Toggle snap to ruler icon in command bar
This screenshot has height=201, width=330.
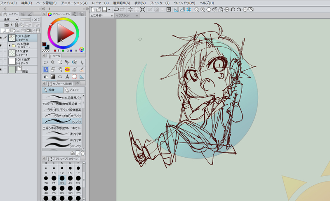click(x=177, y=9)
